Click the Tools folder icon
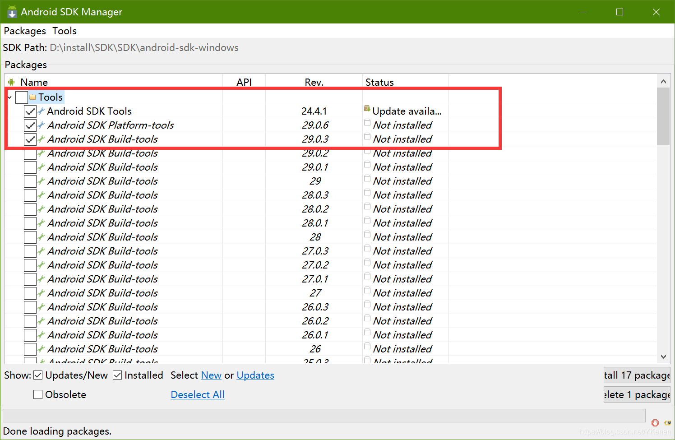 point(32,97)
